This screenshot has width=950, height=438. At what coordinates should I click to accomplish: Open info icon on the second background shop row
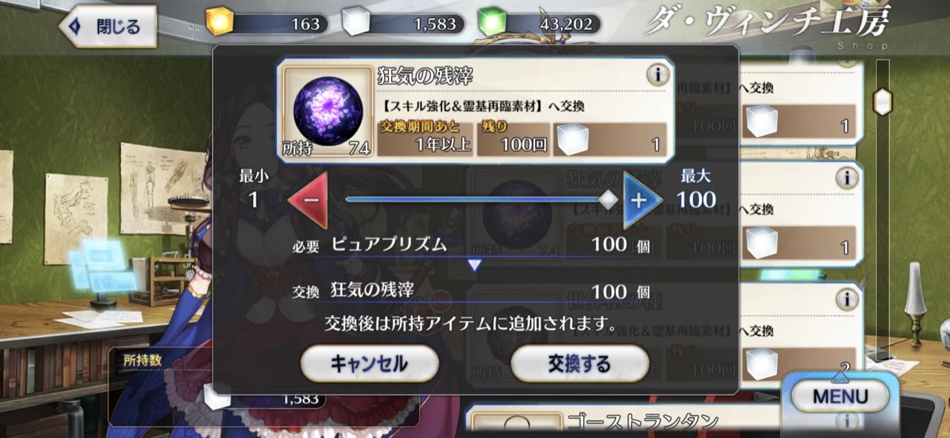pyautogui.click(x=847, y=178)
